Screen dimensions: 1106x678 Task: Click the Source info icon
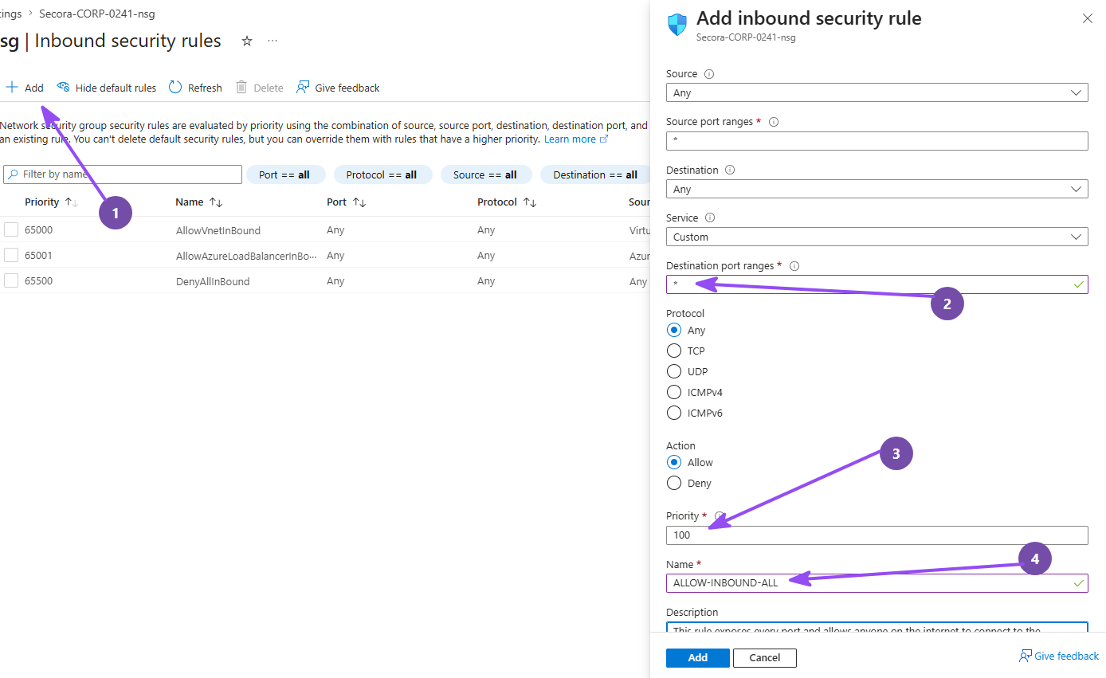click(709, 74)
